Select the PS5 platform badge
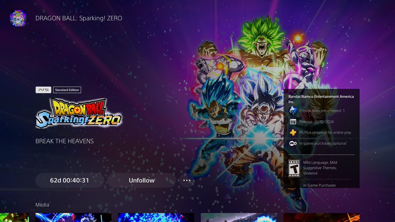The width and height of the screenshot is (395, 222). coord(43,90)
